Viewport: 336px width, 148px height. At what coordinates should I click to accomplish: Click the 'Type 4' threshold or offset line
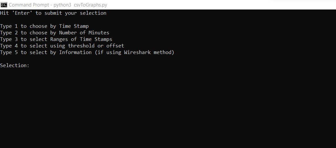[62, 46]
